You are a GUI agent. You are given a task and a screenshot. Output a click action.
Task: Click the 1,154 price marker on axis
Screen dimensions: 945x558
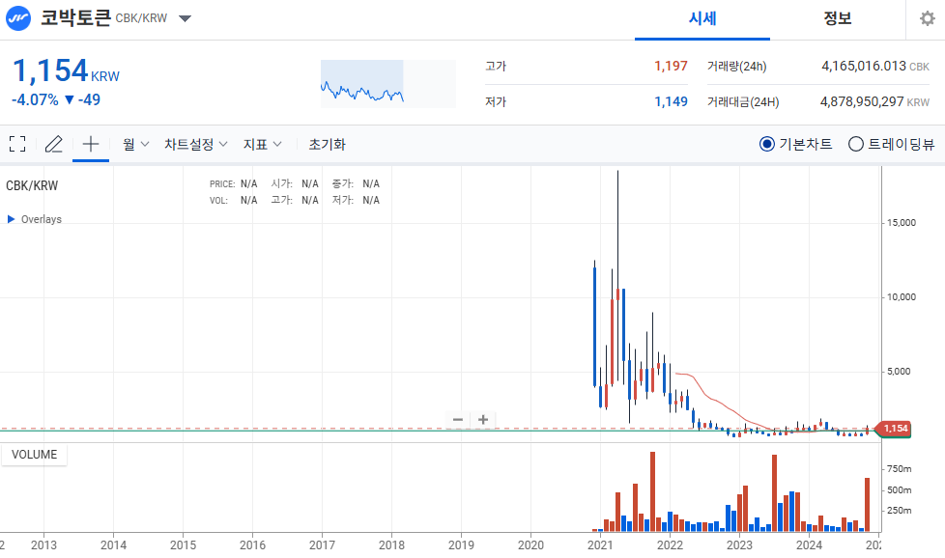(893, 429)
